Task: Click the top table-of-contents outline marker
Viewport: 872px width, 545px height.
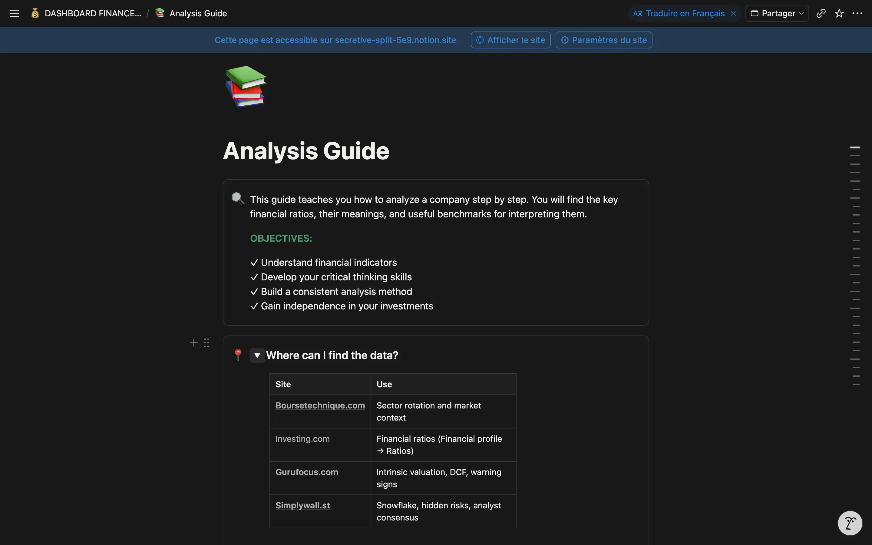Action: click(x=855, y=147)
